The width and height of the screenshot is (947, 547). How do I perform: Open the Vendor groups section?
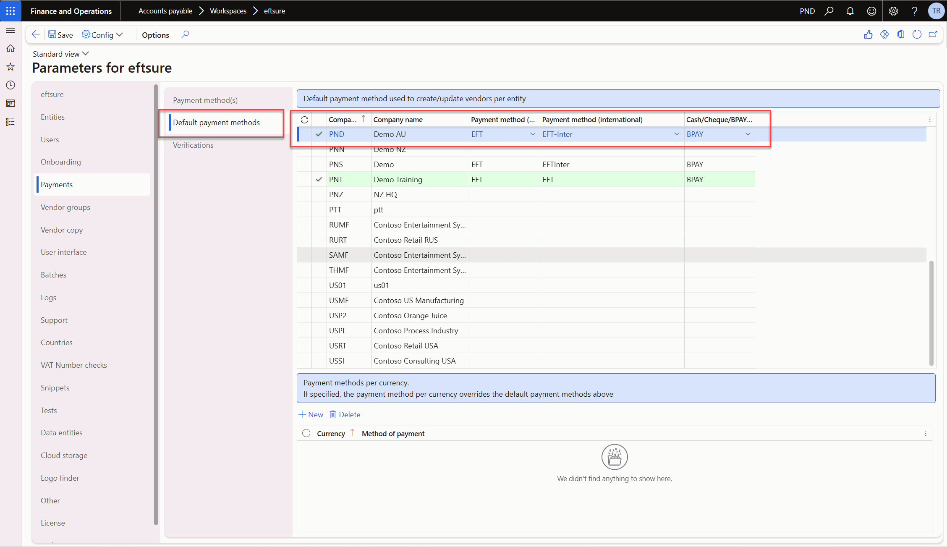point(65,207)
